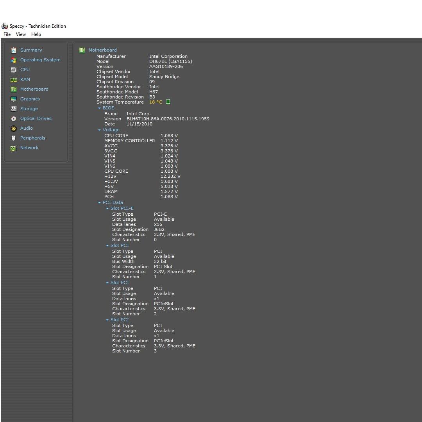Screen dimensions: 422x422
Task: Select the Optical Drives disc icon
Action: pyautogui.click(x=14, y=118)
